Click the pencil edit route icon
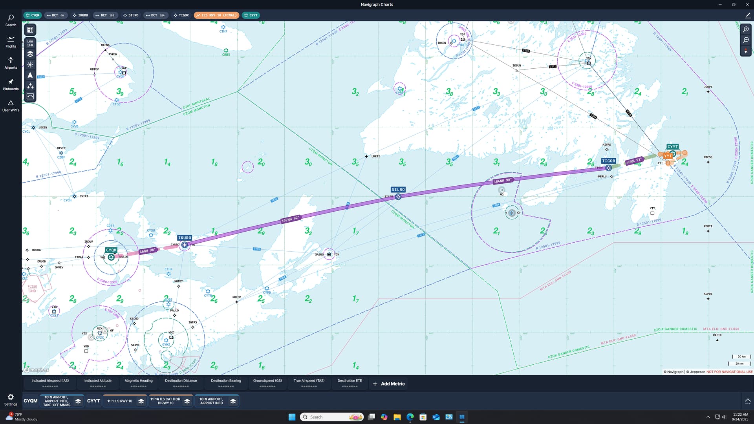Viewport: 754px width, 424px height. [x=747, y=15]
